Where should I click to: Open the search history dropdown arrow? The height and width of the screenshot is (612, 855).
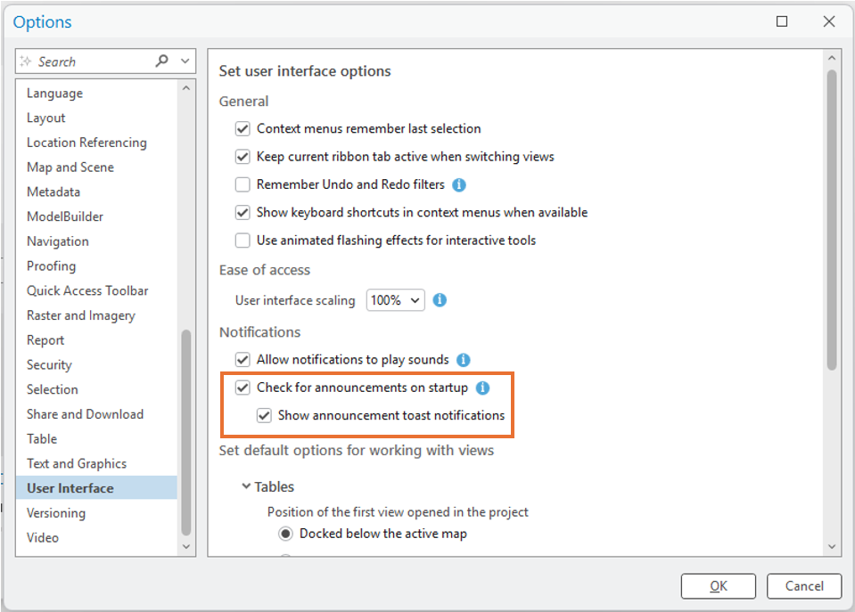(x=184, y=61)
